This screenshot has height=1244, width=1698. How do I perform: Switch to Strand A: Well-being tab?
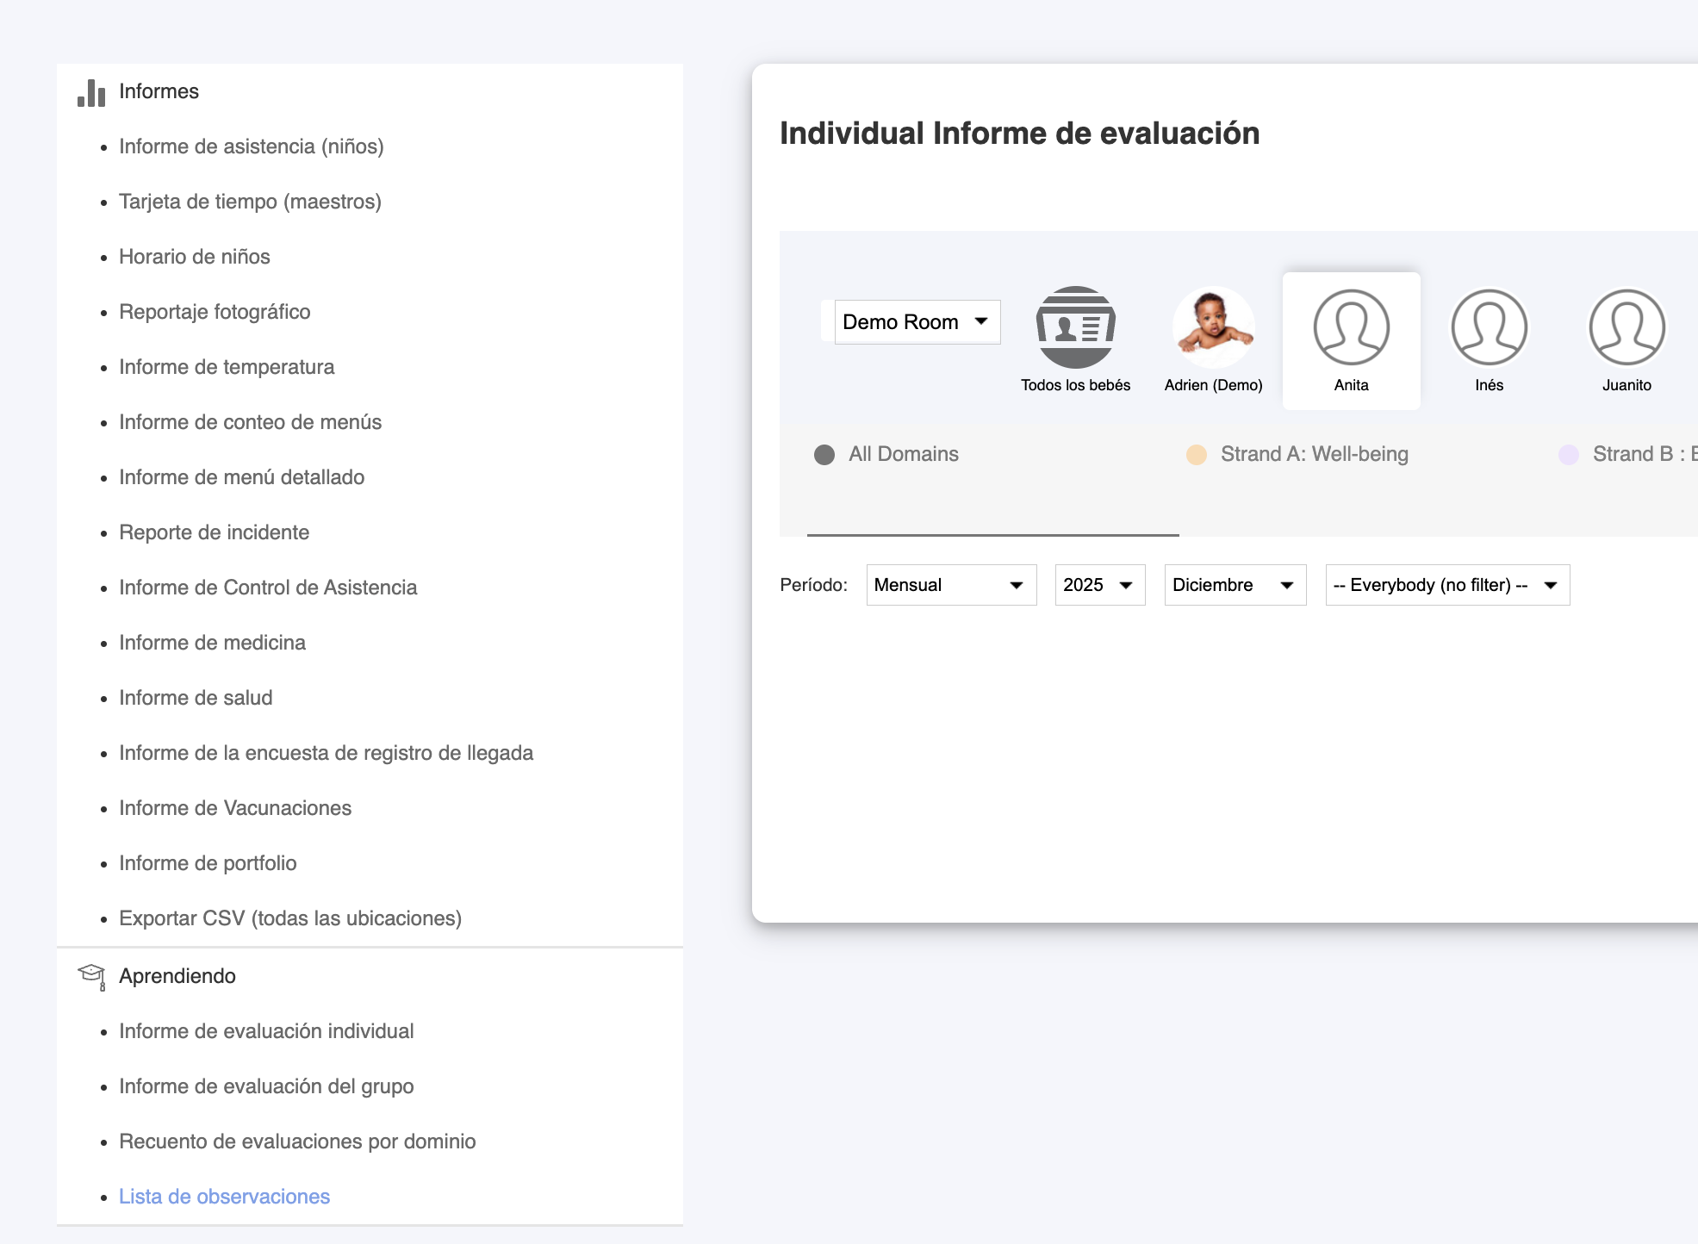click(1314, 455)
